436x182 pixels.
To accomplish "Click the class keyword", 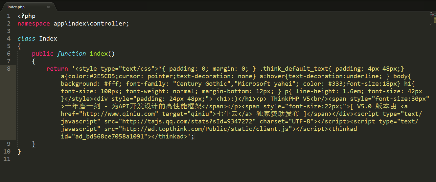I will 26,39.
